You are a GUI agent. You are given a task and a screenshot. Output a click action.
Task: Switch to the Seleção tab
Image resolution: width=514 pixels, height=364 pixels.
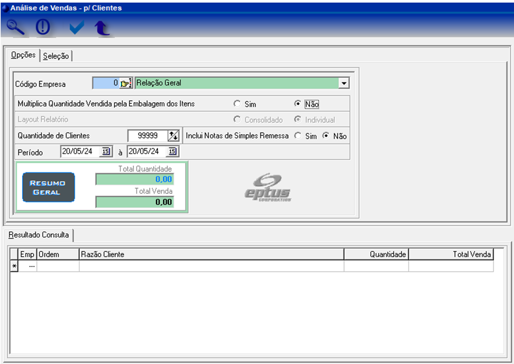point(56,56)
